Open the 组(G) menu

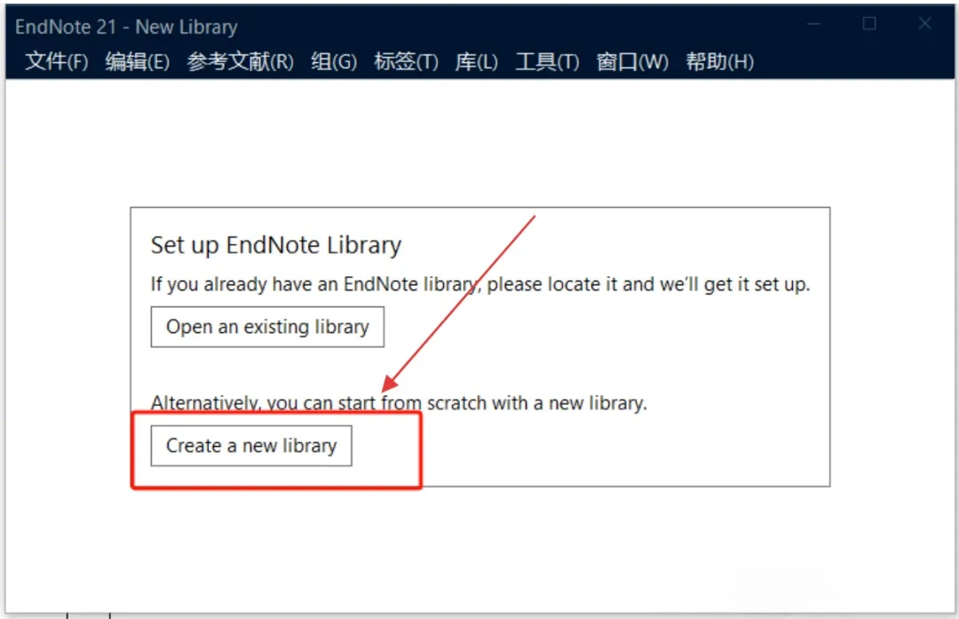tap(333, 62)
